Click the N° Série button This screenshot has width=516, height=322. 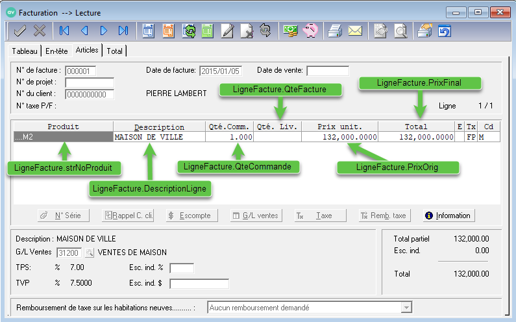pyautogui.click(x=64, y=216)
